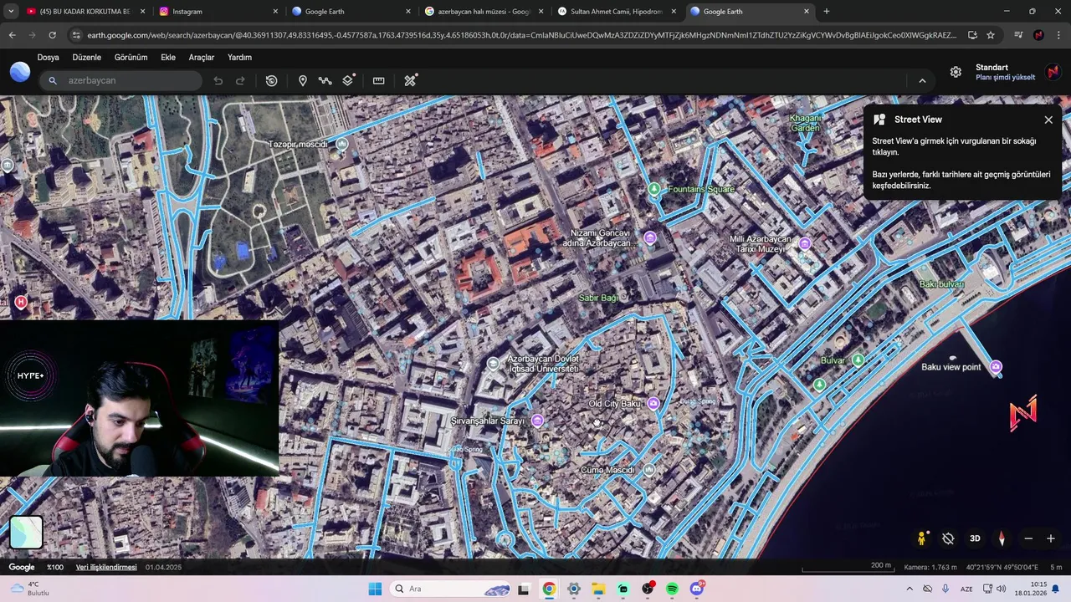Select the ruler measure tool
The height and width of the screenshot is (602, 1071).
pos(378,80)
